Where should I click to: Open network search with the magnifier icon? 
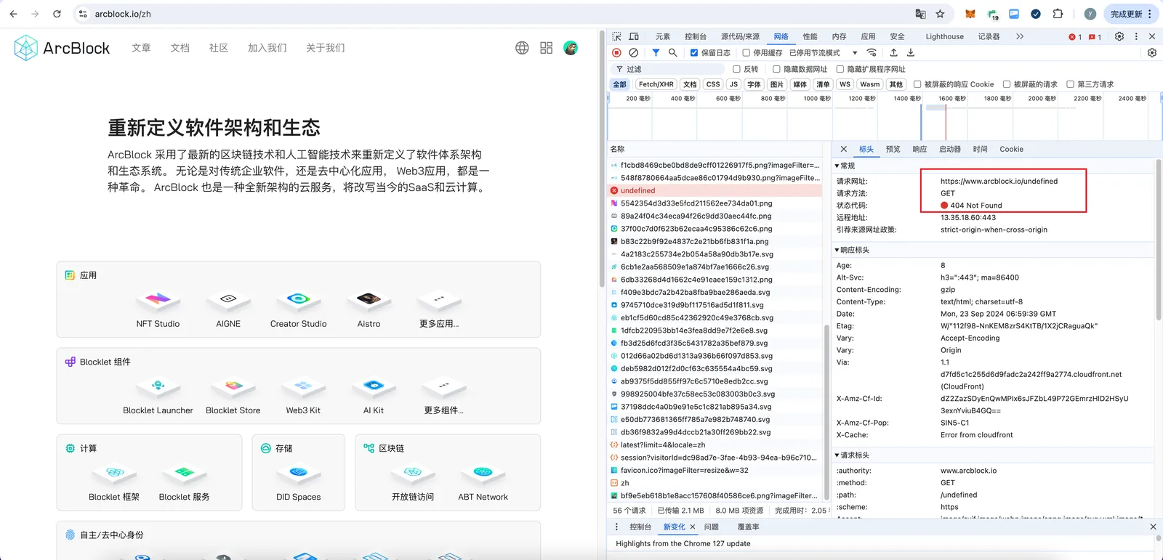point(673,53)
